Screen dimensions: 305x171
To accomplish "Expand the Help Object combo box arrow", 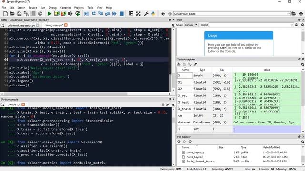I will pyautogui.click(x=292, y=25).
